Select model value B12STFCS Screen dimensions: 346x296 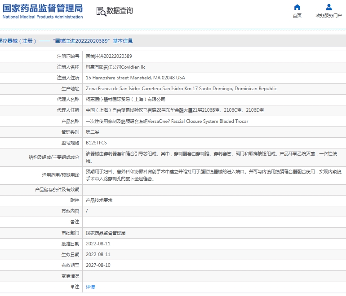(x=96, y=143)
